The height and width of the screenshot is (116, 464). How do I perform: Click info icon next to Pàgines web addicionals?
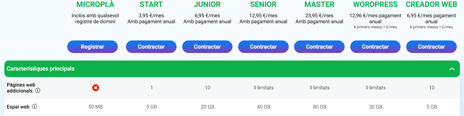[38, 91]
